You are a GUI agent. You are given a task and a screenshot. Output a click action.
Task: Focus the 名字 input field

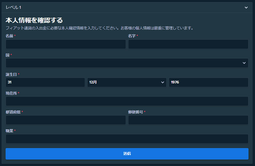(188, 44)
